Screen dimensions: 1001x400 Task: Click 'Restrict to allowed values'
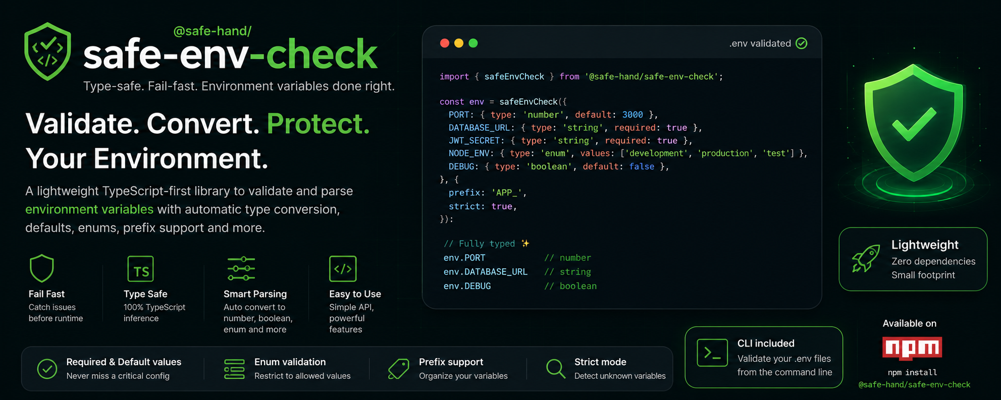(302, 376)
